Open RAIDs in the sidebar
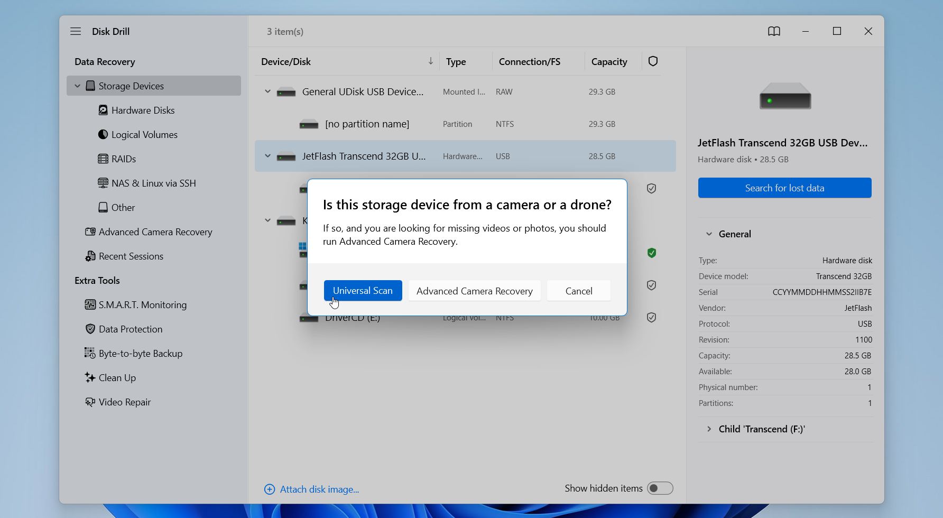943x518 pixels. (124, 159)
